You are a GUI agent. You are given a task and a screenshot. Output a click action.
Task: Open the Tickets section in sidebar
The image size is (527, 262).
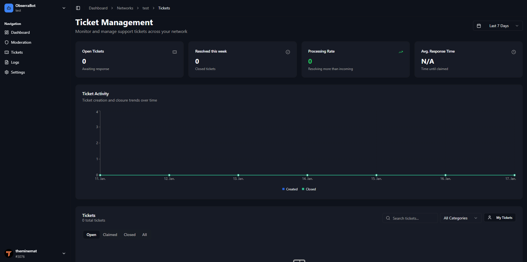(x=17, y=52)
